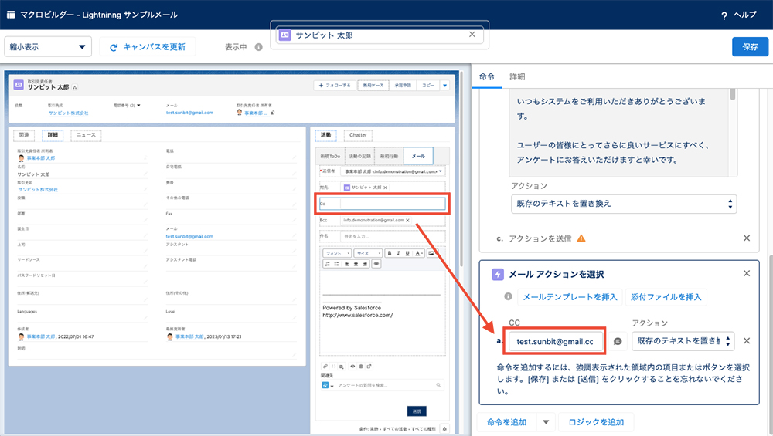Open test.sunbit@gmail.com link in highlights panel
This screenshot has width=773, height=436.
pos(189,113)
